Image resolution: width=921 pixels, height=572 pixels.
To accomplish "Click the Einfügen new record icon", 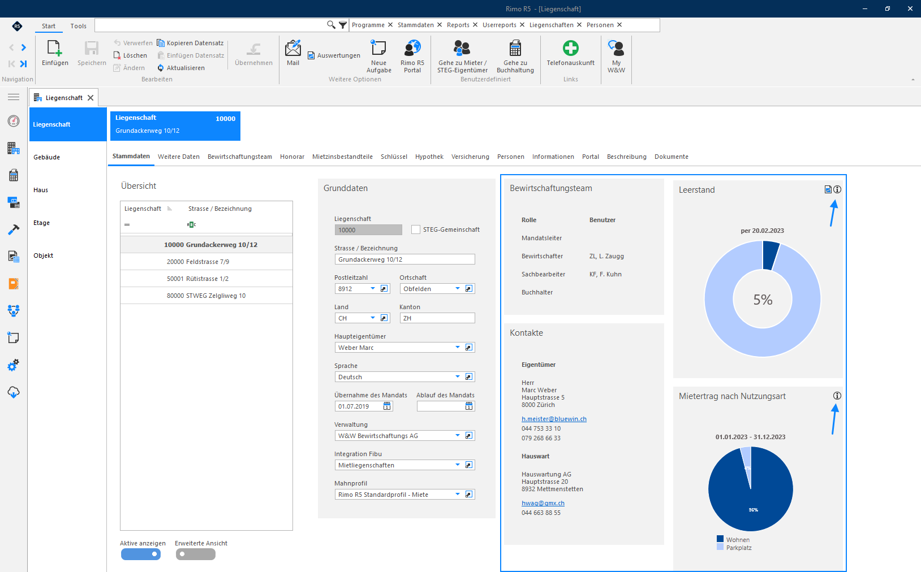I will [x=55, y=53].
